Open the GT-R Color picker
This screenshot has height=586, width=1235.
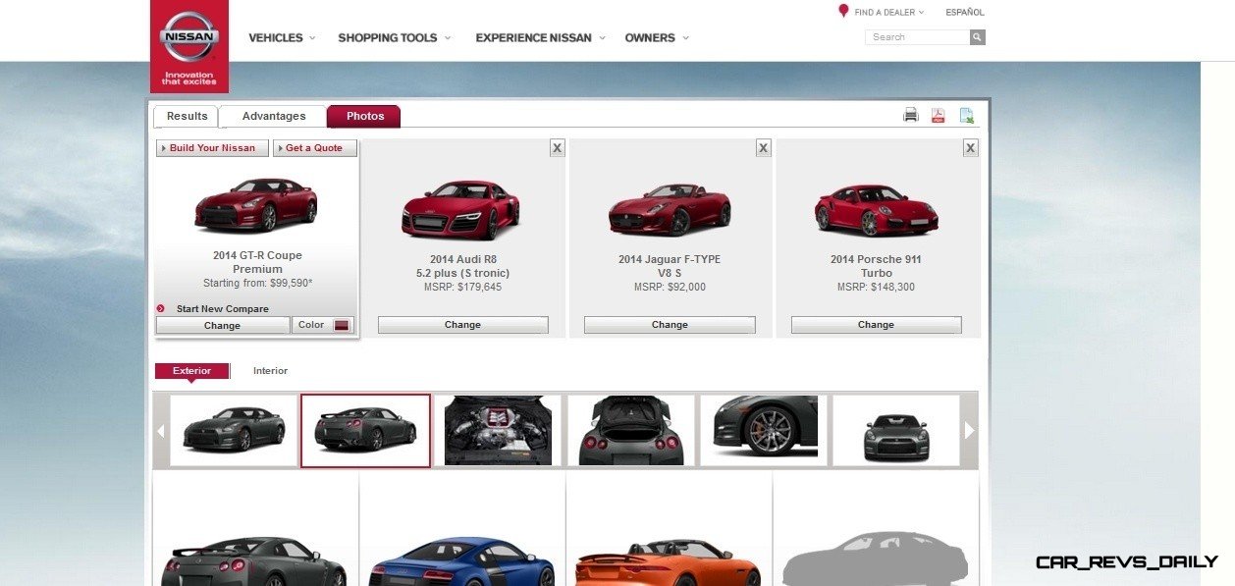(x=323, y=325)
